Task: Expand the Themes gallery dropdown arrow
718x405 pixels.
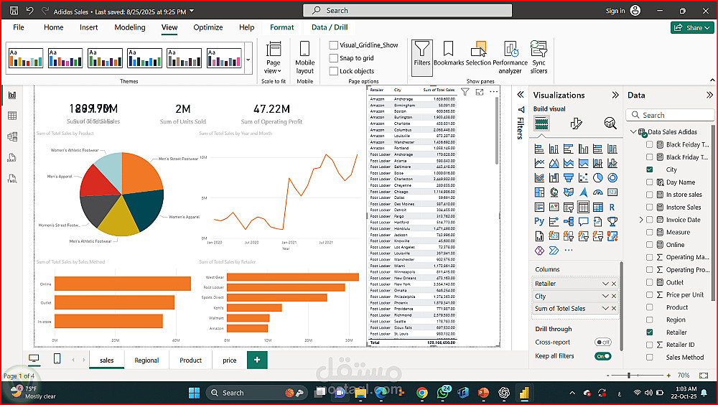Action: pos(248,59)
